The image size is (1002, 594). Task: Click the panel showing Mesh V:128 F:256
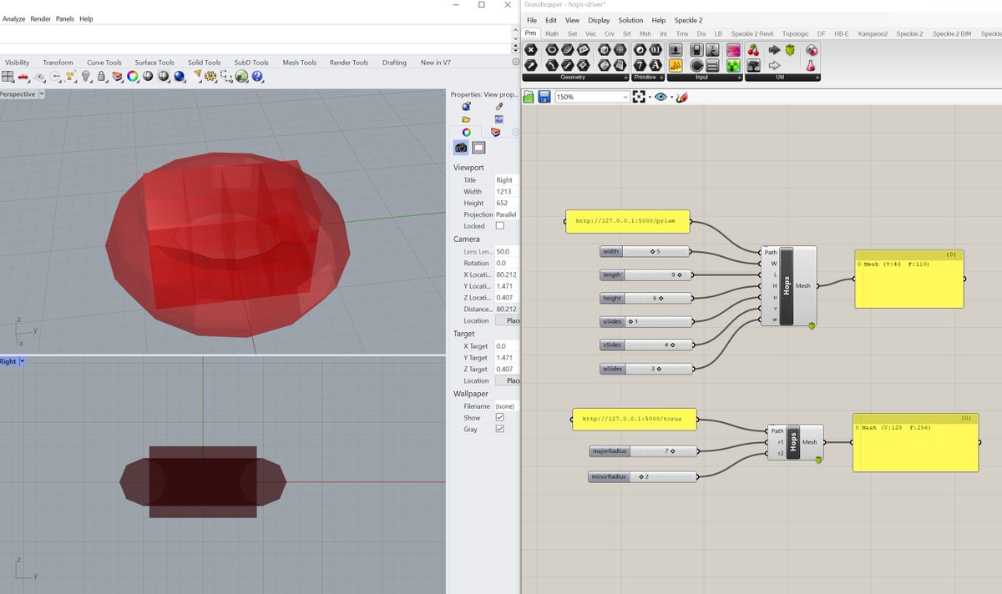915,443
